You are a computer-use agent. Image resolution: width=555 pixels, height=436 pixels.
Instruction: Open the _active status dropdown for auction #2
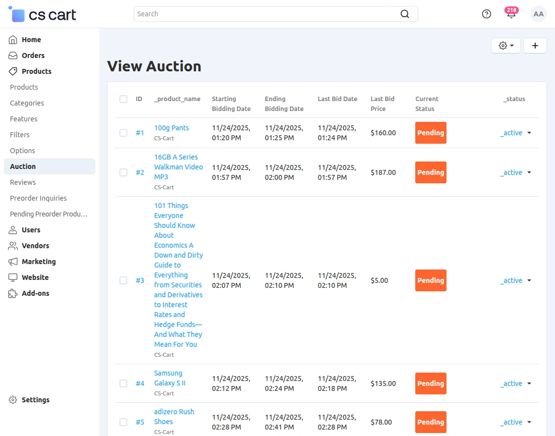[x=516, y=172]
